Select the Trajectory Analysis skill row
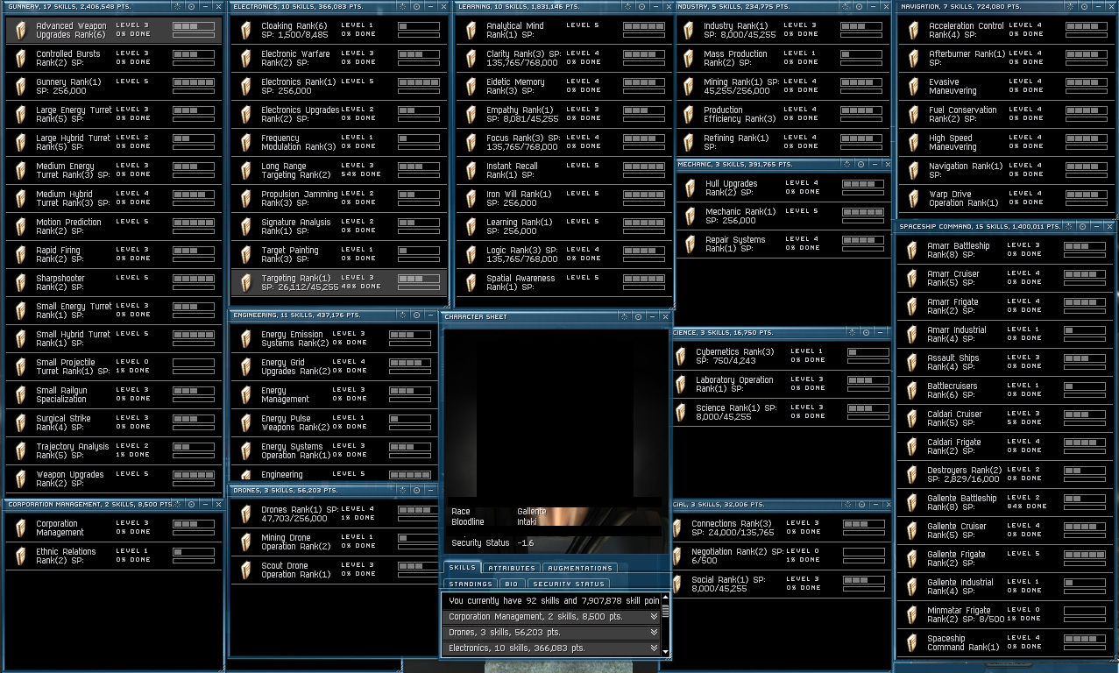Image resolution: width=1119 pixels, height=673 pixels. (114, 451)
